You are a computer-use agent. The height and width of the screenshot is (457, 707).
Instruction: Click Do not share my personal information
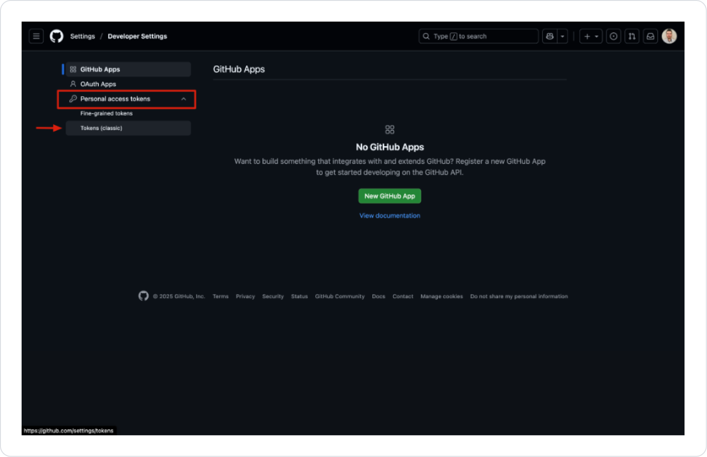pyautogui.click(x=519, y=296)
